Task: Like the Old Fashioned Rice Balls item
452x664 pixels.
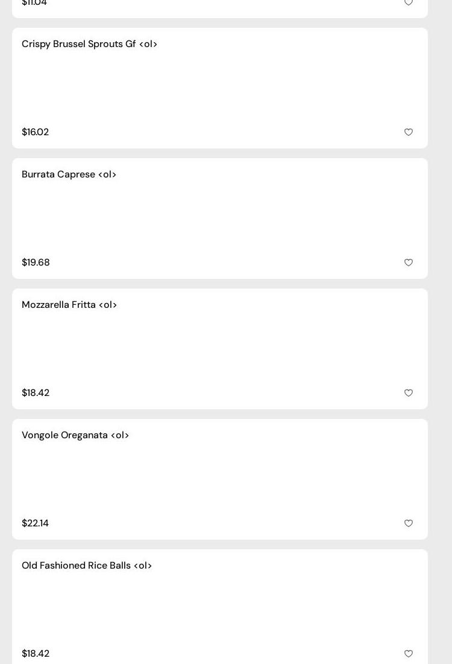Action: pyautogui.click(x=409, y=654)
